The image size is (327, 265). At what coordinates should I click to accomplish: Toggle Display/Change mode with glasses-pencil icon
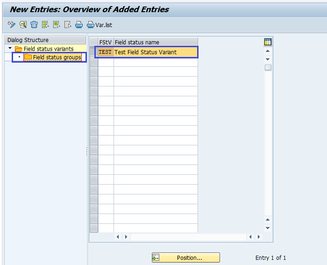click(x=12, y=25)
